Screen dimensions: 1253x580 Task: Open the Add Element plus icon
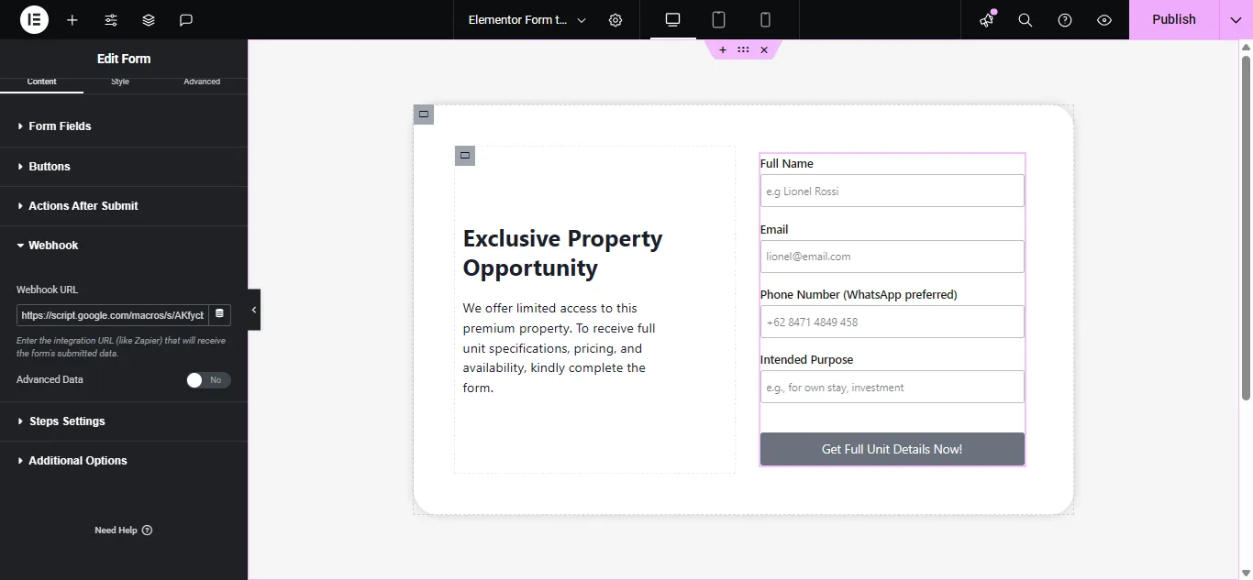pos(72,20)
